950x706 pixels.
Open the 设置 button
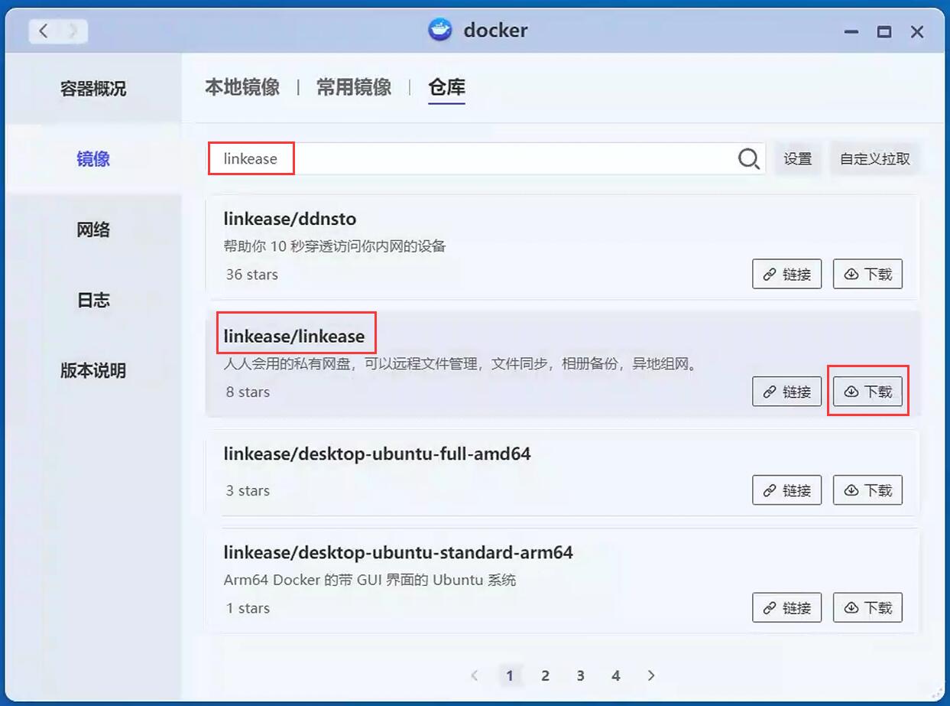(x=798, y=159)
